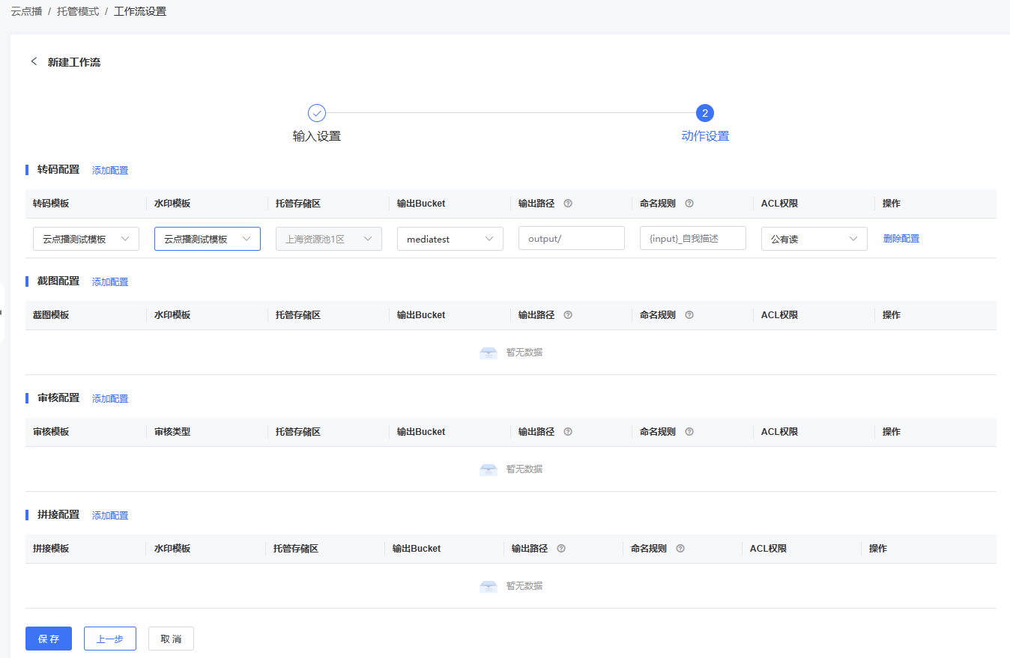This screenshot has width=1010, height=658.
Task: Click 暂无数据 text in 截图配置 table
Action: [x=524, y=353]
